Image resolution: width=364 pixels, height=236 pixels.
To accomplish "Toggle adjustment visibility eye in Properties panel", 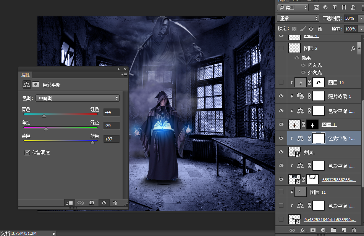I will pyautogui.click(x=104, y=203).
